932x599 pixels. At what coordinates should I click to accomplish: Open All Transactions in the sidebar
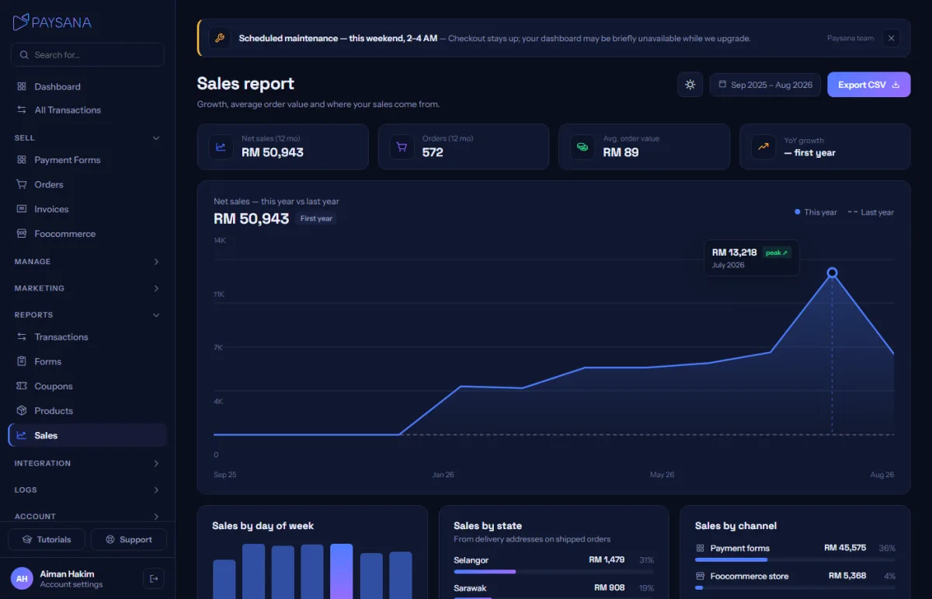tap(88, 110)
